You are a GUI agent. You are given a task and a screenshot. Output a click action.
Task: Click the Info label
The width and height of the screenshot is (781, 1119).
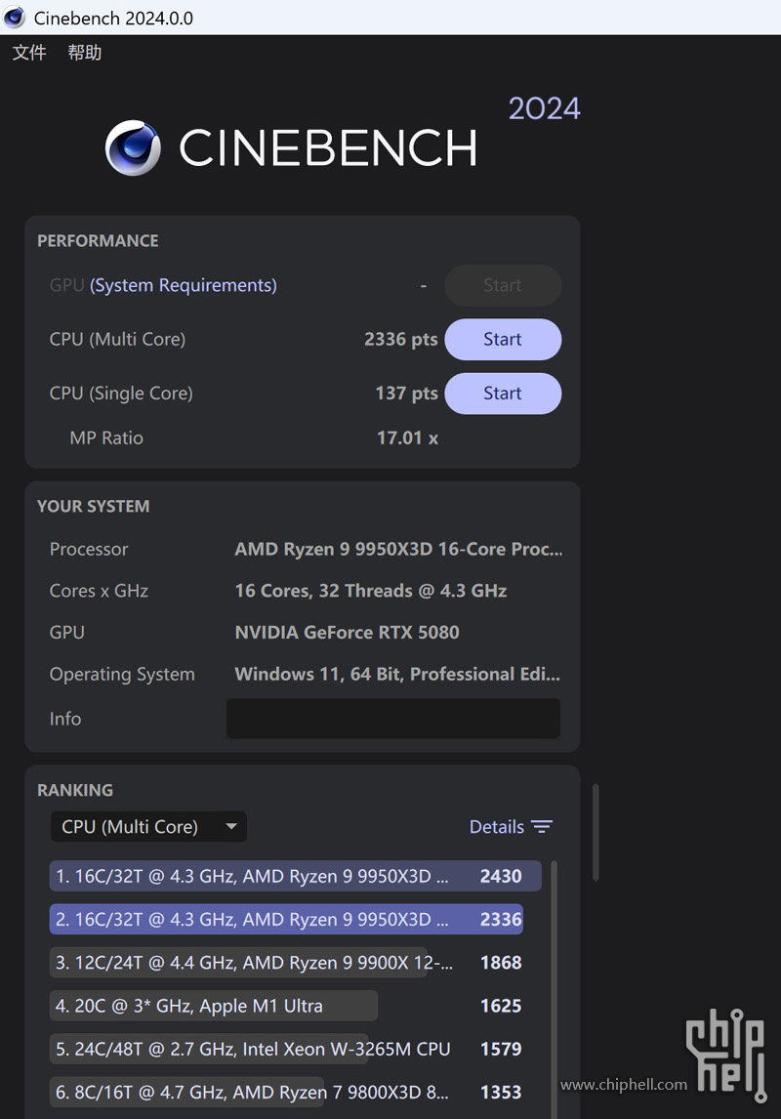coord(64,719)
